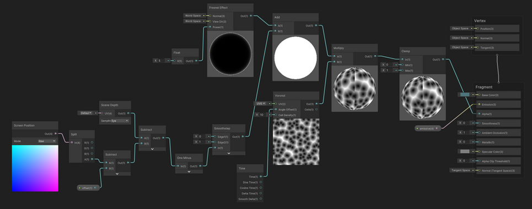The height and width of the screenshot is (209, 532).
Task: Click the Fresnel Effect Power(1) input port
Action: coord(210,27)
